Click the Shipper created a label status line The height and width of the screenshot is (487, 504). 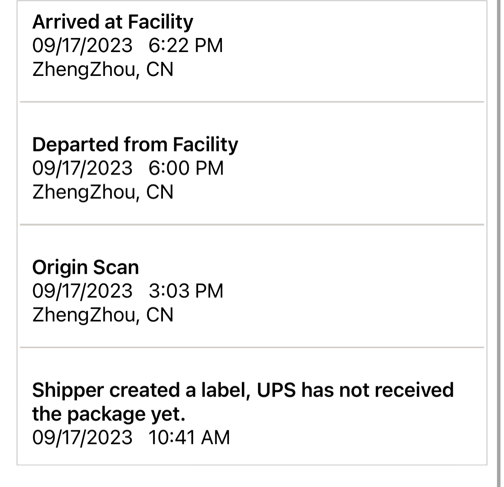point(242,390)
